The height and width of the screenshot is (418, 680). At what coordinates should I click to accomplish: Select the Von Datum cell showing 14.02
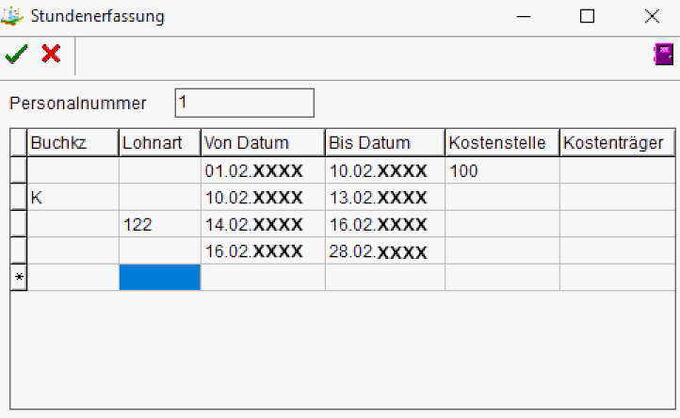tap(262, 224)
